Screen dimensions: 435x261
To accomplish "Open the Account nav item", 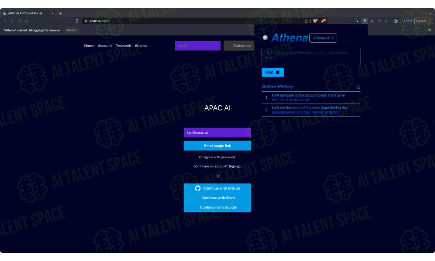I will (104, 46).
